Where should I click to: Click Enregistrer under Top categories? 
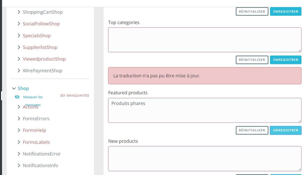pos(285,60)
